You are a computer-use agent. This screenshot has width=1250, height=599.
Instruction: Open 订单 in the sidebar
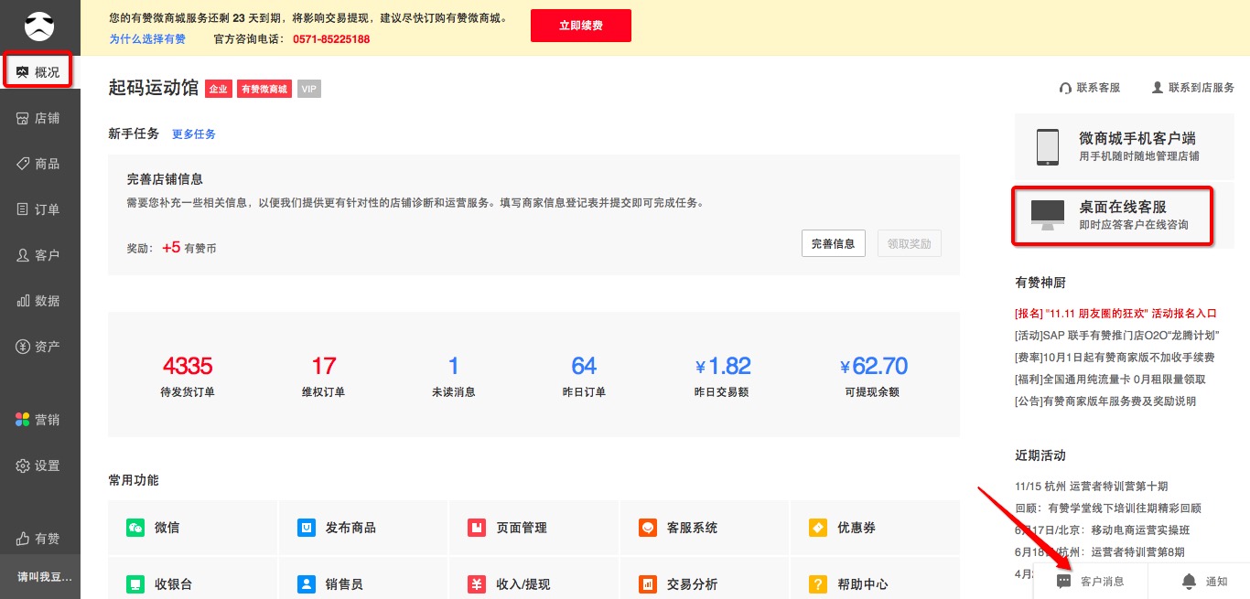(39, 209)
